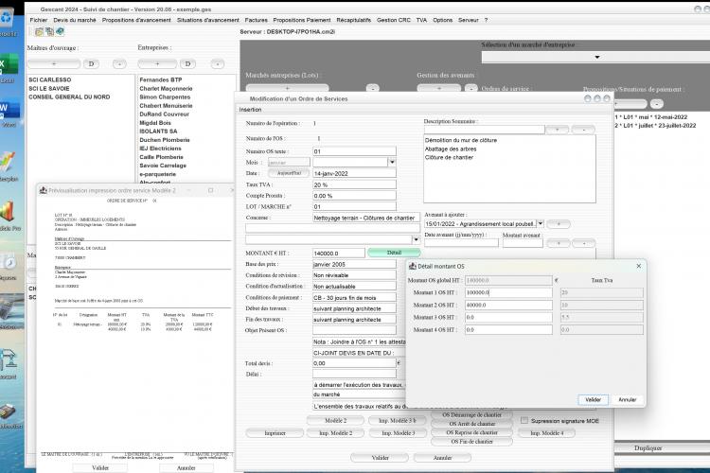Click the Montant 3 OS HT field

pos(508,317)
